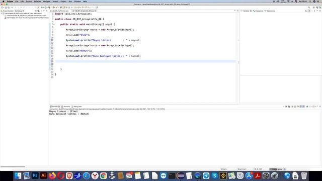The width and height of the screenshot is (322, 181).
Task: Switch to the Breakpoints tab
Action: point(258,11)
